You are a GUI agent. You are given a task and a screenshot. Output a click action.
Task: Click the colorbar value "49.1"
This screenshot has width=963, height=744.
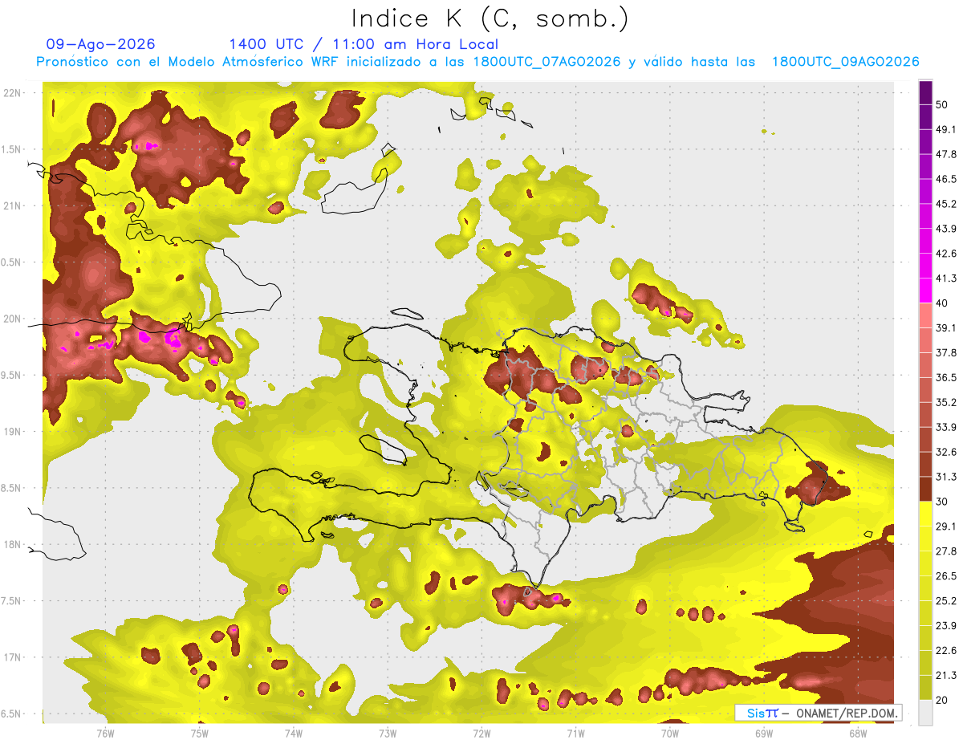pos(945,129)
